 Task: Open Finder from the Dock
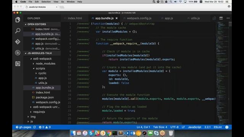click(73, 133)
